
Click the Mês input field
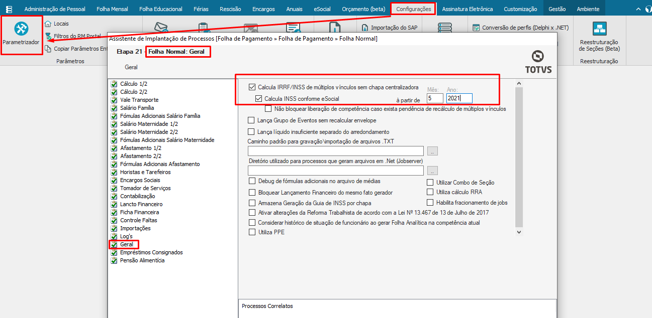[x=435, y=98]
